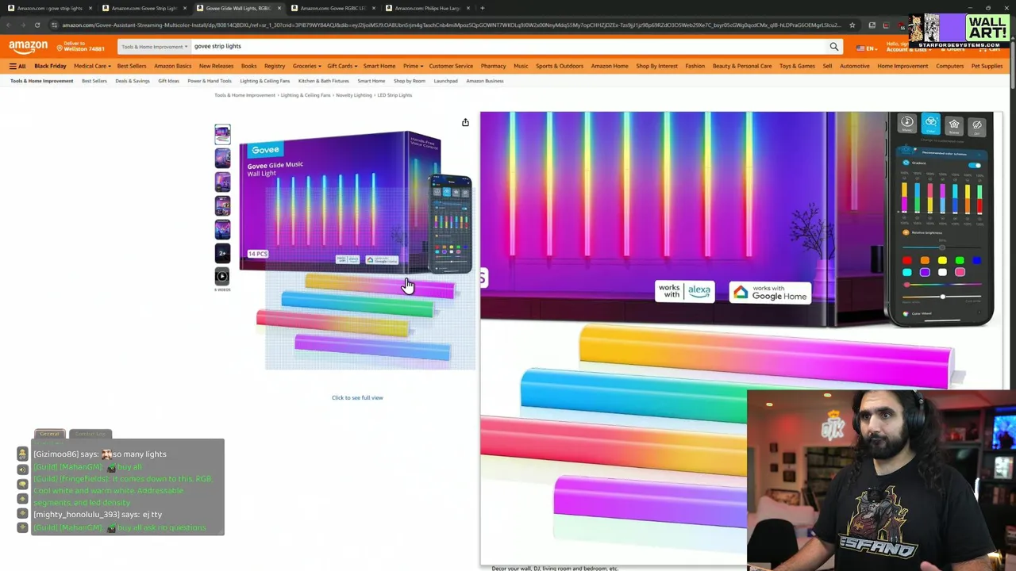Click the share icon above product image

(x=465, y=122)
